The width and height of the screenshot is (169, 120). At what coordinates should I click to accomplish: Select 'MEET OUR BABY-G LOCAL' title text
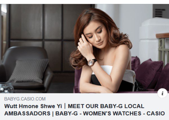(x=106, y=106)
